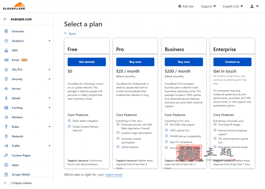This screenshot has width=265, height=189.
Task: Click Contact us on Enterprise plan
Action: tap(232, 62)
